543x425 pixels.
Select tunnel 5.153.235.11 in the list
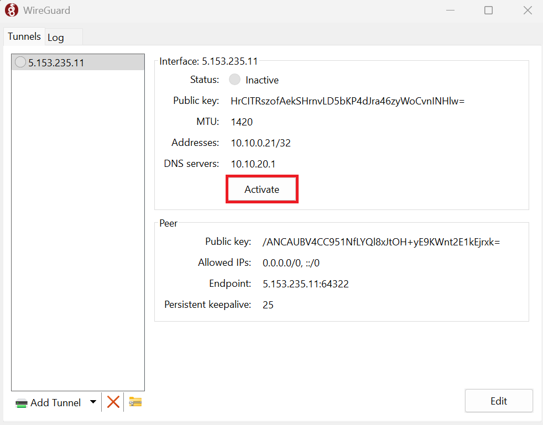click(56, 62)
